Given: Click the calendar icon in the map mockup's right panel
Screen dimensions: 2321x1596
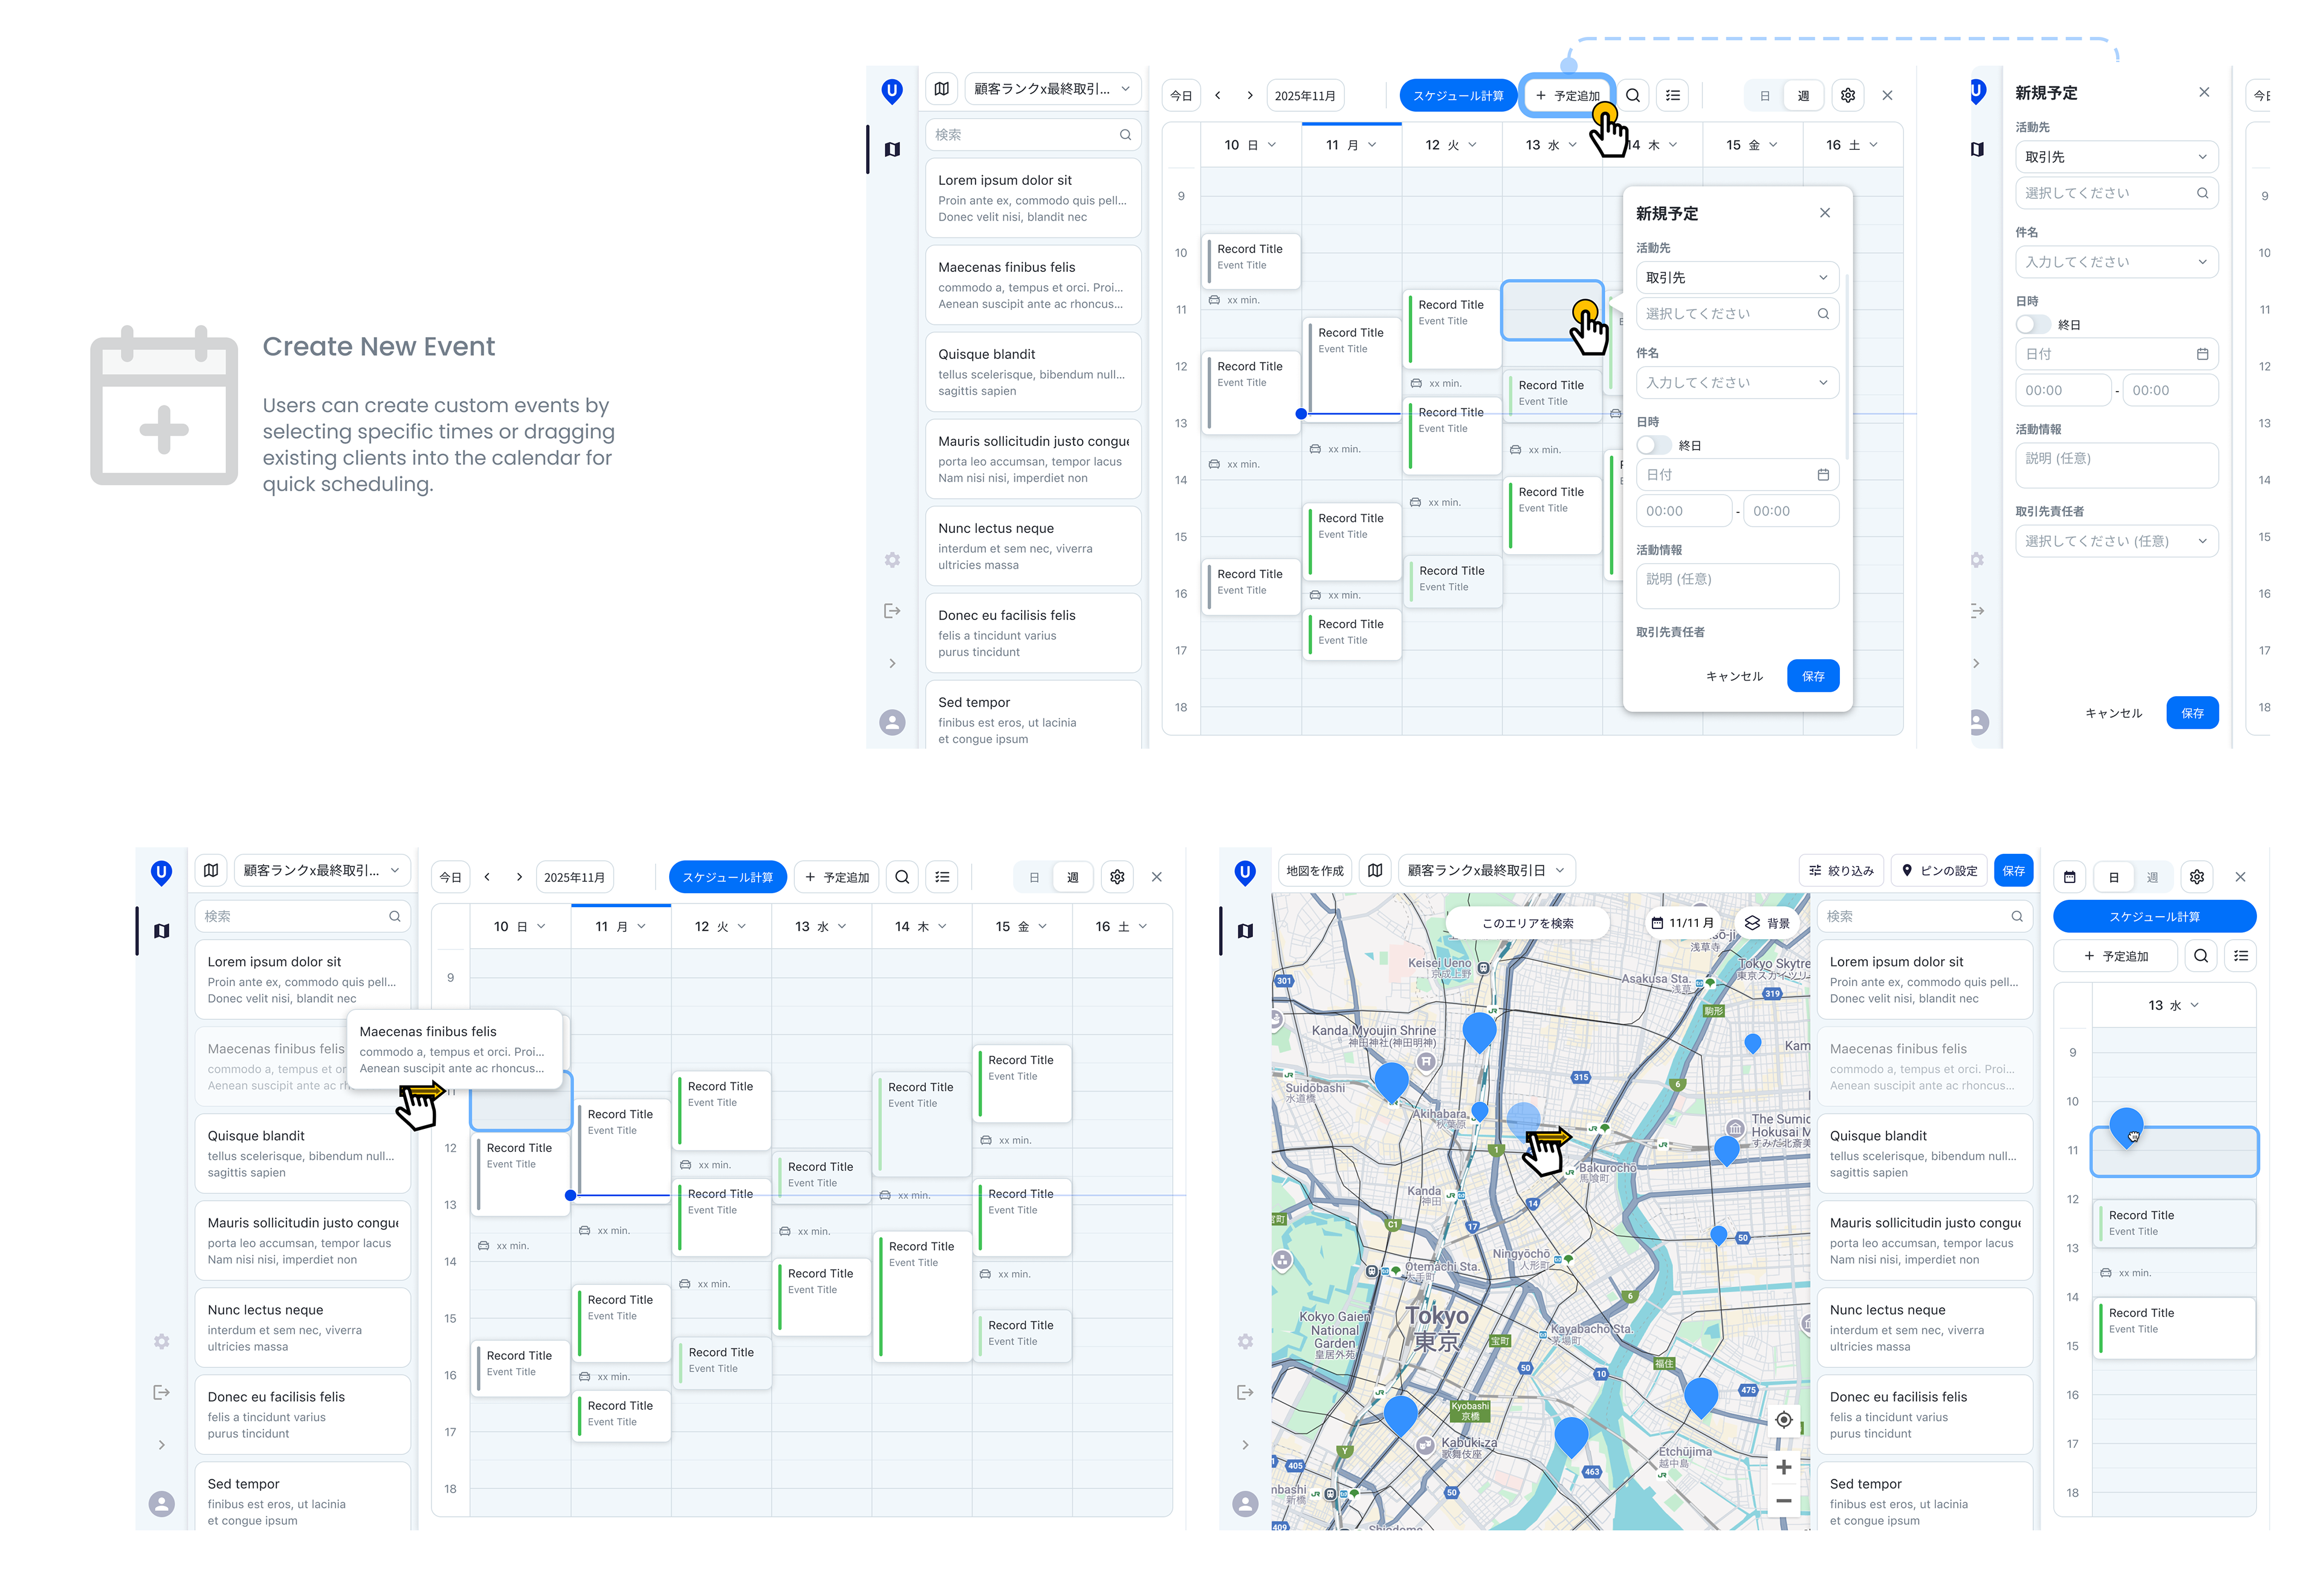Looking at the screenshot, I should pyautogui.click(x=2070, y=877).
